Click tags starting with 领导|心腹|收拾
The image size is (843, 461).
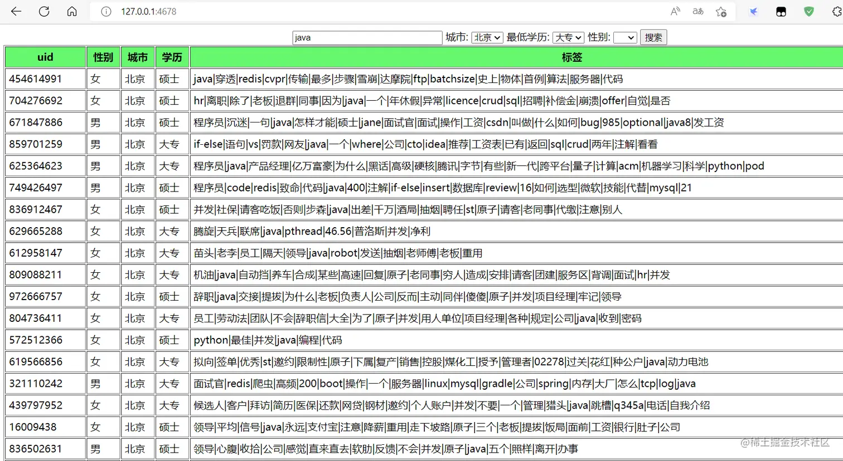click(516, 448)
